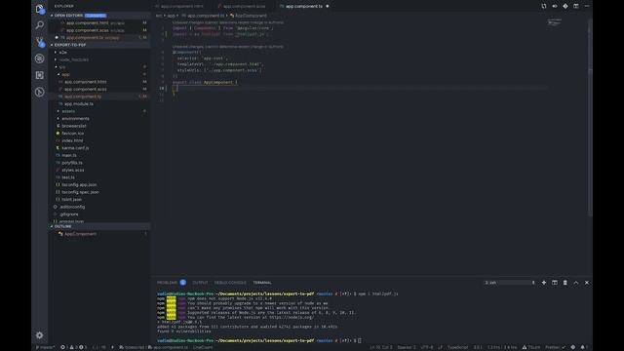Kill the terminal with the trash icon
The height and width of the screenshot is (351, 624).
[565, 283]
